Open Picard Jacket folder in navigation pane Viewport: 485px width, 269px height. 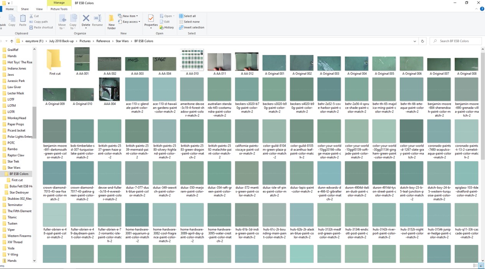click(x=16, y=130)
